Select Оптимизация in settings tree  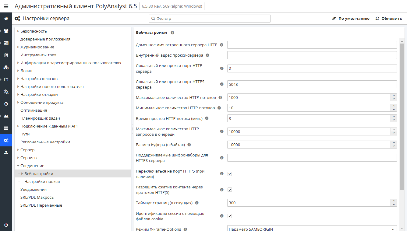pyautogui.click(x=34, y=110)
